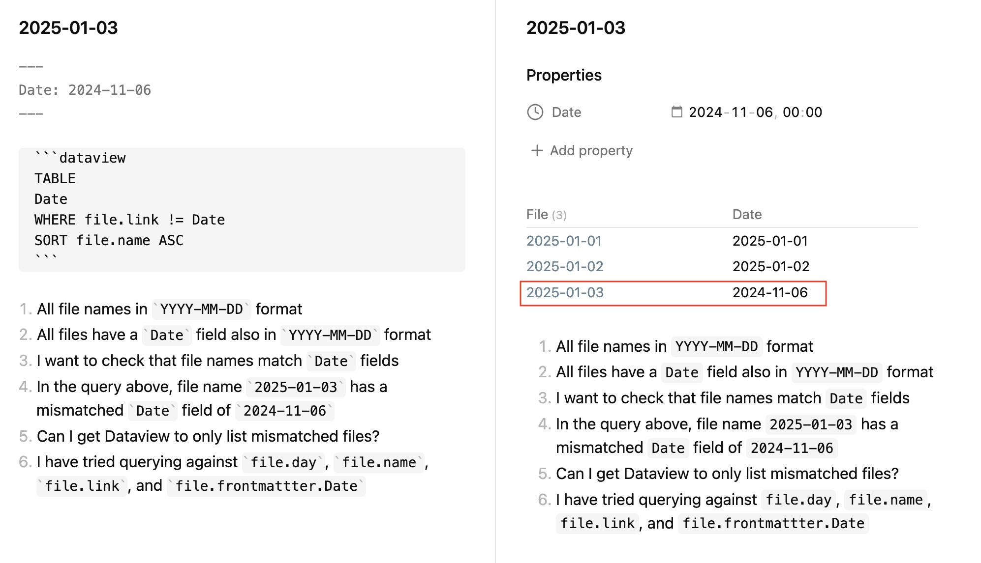The height and width of the screenshot is (563, 981).
Task: Click the 2024-11-06 cell in the results table
Action: pos(770,292)
